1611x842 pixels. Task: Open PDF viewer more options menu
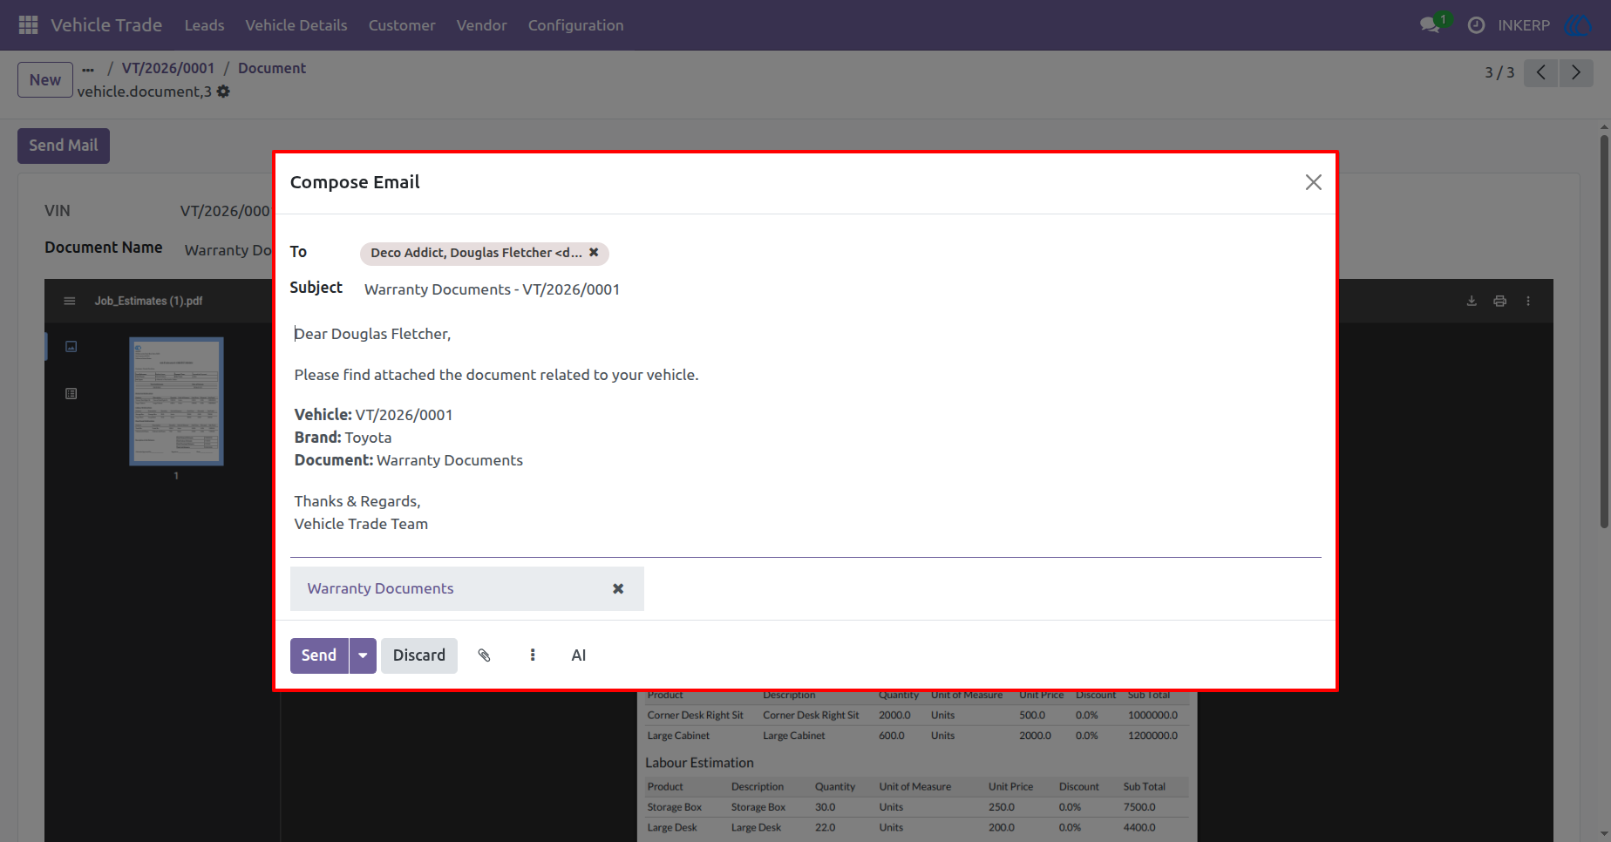[x=1528, y=301]
